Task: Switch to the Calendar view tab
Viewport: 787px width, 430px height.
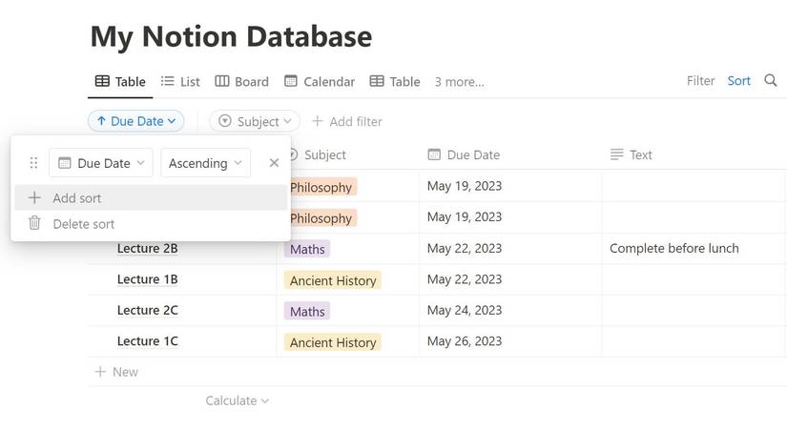Action: click(319, 82)
